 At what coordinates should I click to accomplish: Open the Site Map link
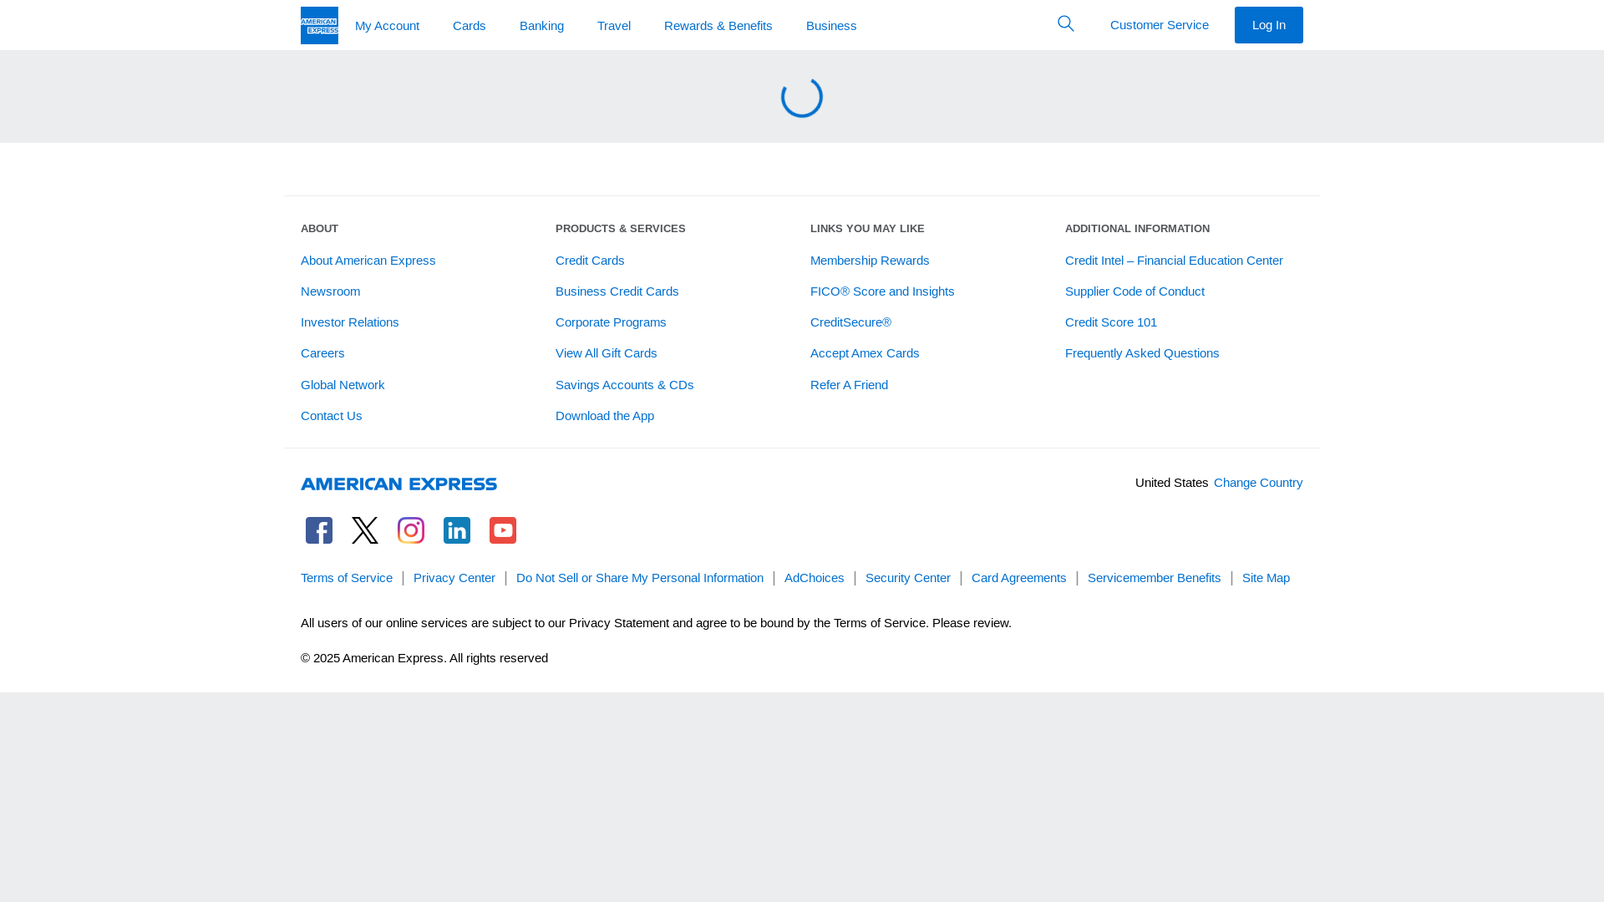pos(1266,578)
